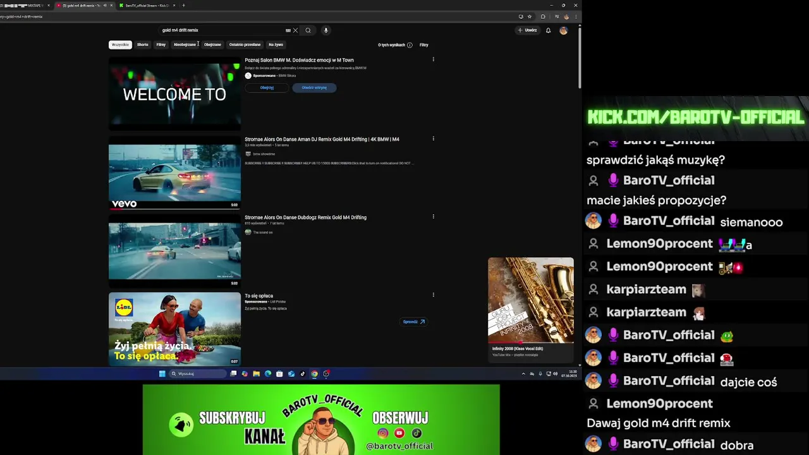Screen dimensions: 809x455
Task: Select 'Wszystkie' filter chip
Action: click(x=120, y=45)
